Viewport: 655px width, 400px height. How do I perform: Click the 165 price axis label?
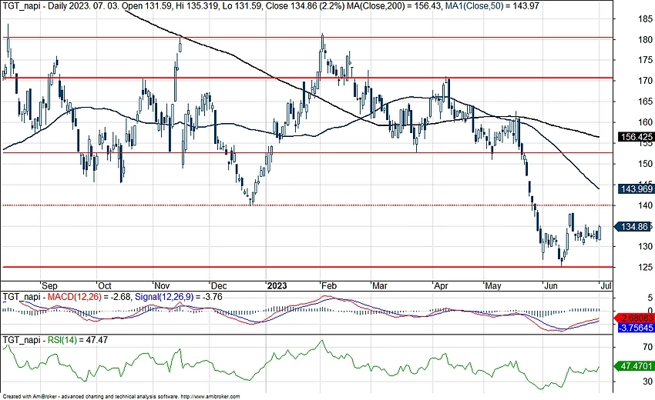[x=646, y=102]
